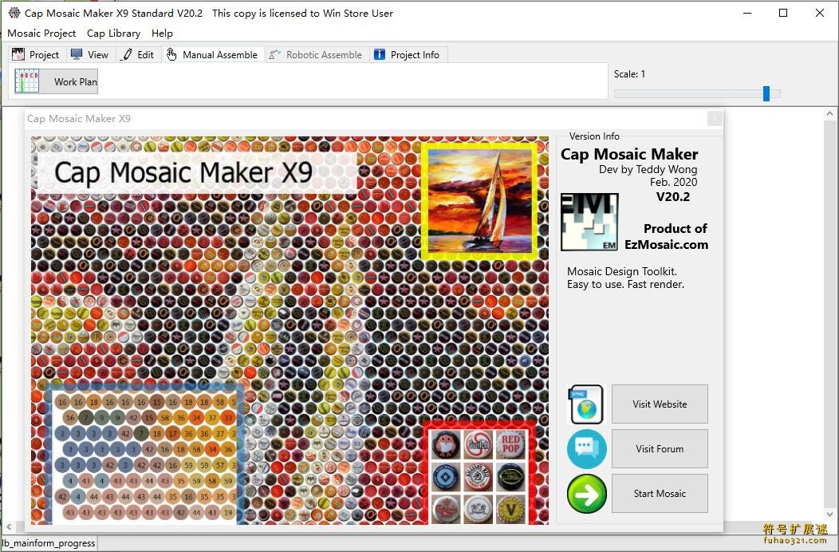839x552 pixels.
Task: Click the Work Plan grid icon
Action: tap(26, 81)
